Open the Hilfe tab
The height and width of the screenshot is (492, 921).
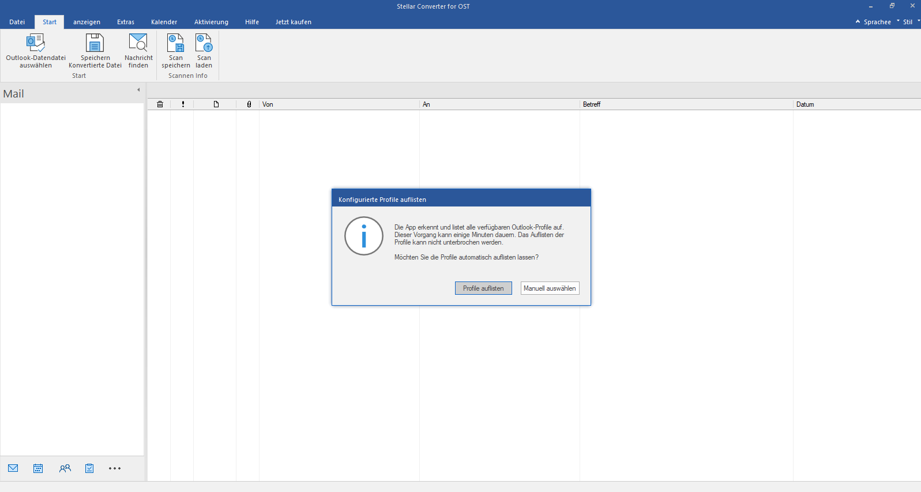[x=252, y=22]
